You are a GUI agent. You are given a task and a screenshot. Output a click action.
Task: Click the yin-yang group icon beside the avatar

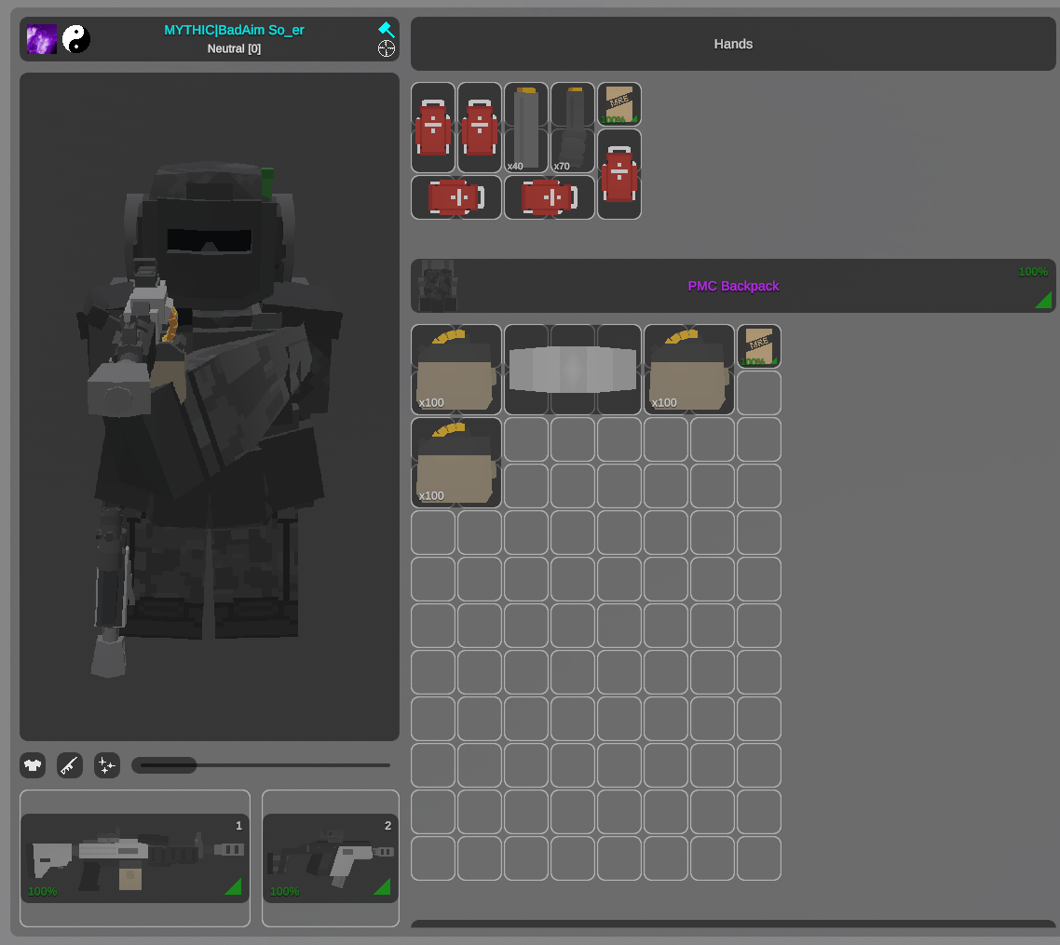(x=75, y=38)
